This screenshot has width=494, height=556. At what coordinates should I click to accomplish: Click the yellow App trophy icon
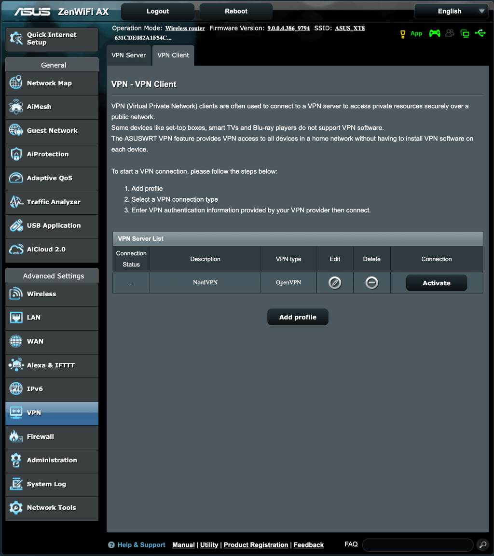pyautogui.click(x=402, y=34)
